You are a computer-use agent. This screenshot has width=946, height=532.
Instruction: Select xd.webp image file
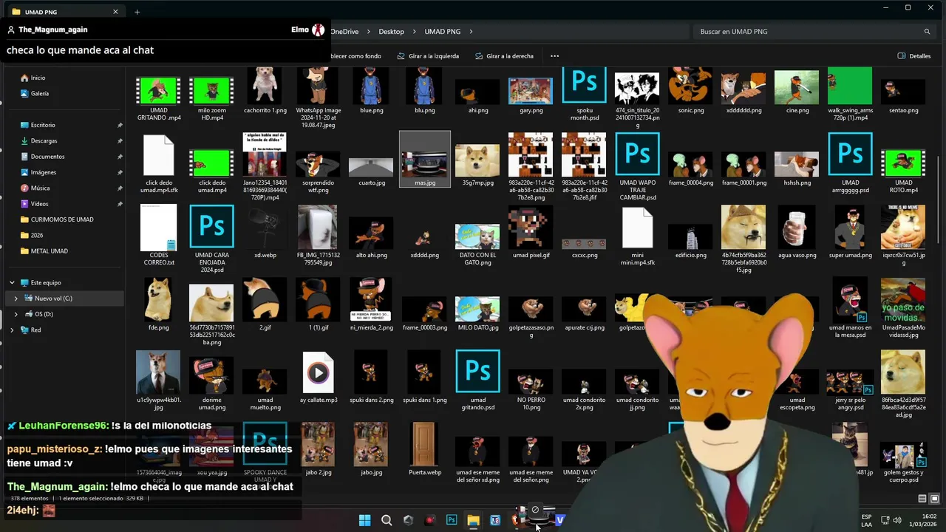265,232
